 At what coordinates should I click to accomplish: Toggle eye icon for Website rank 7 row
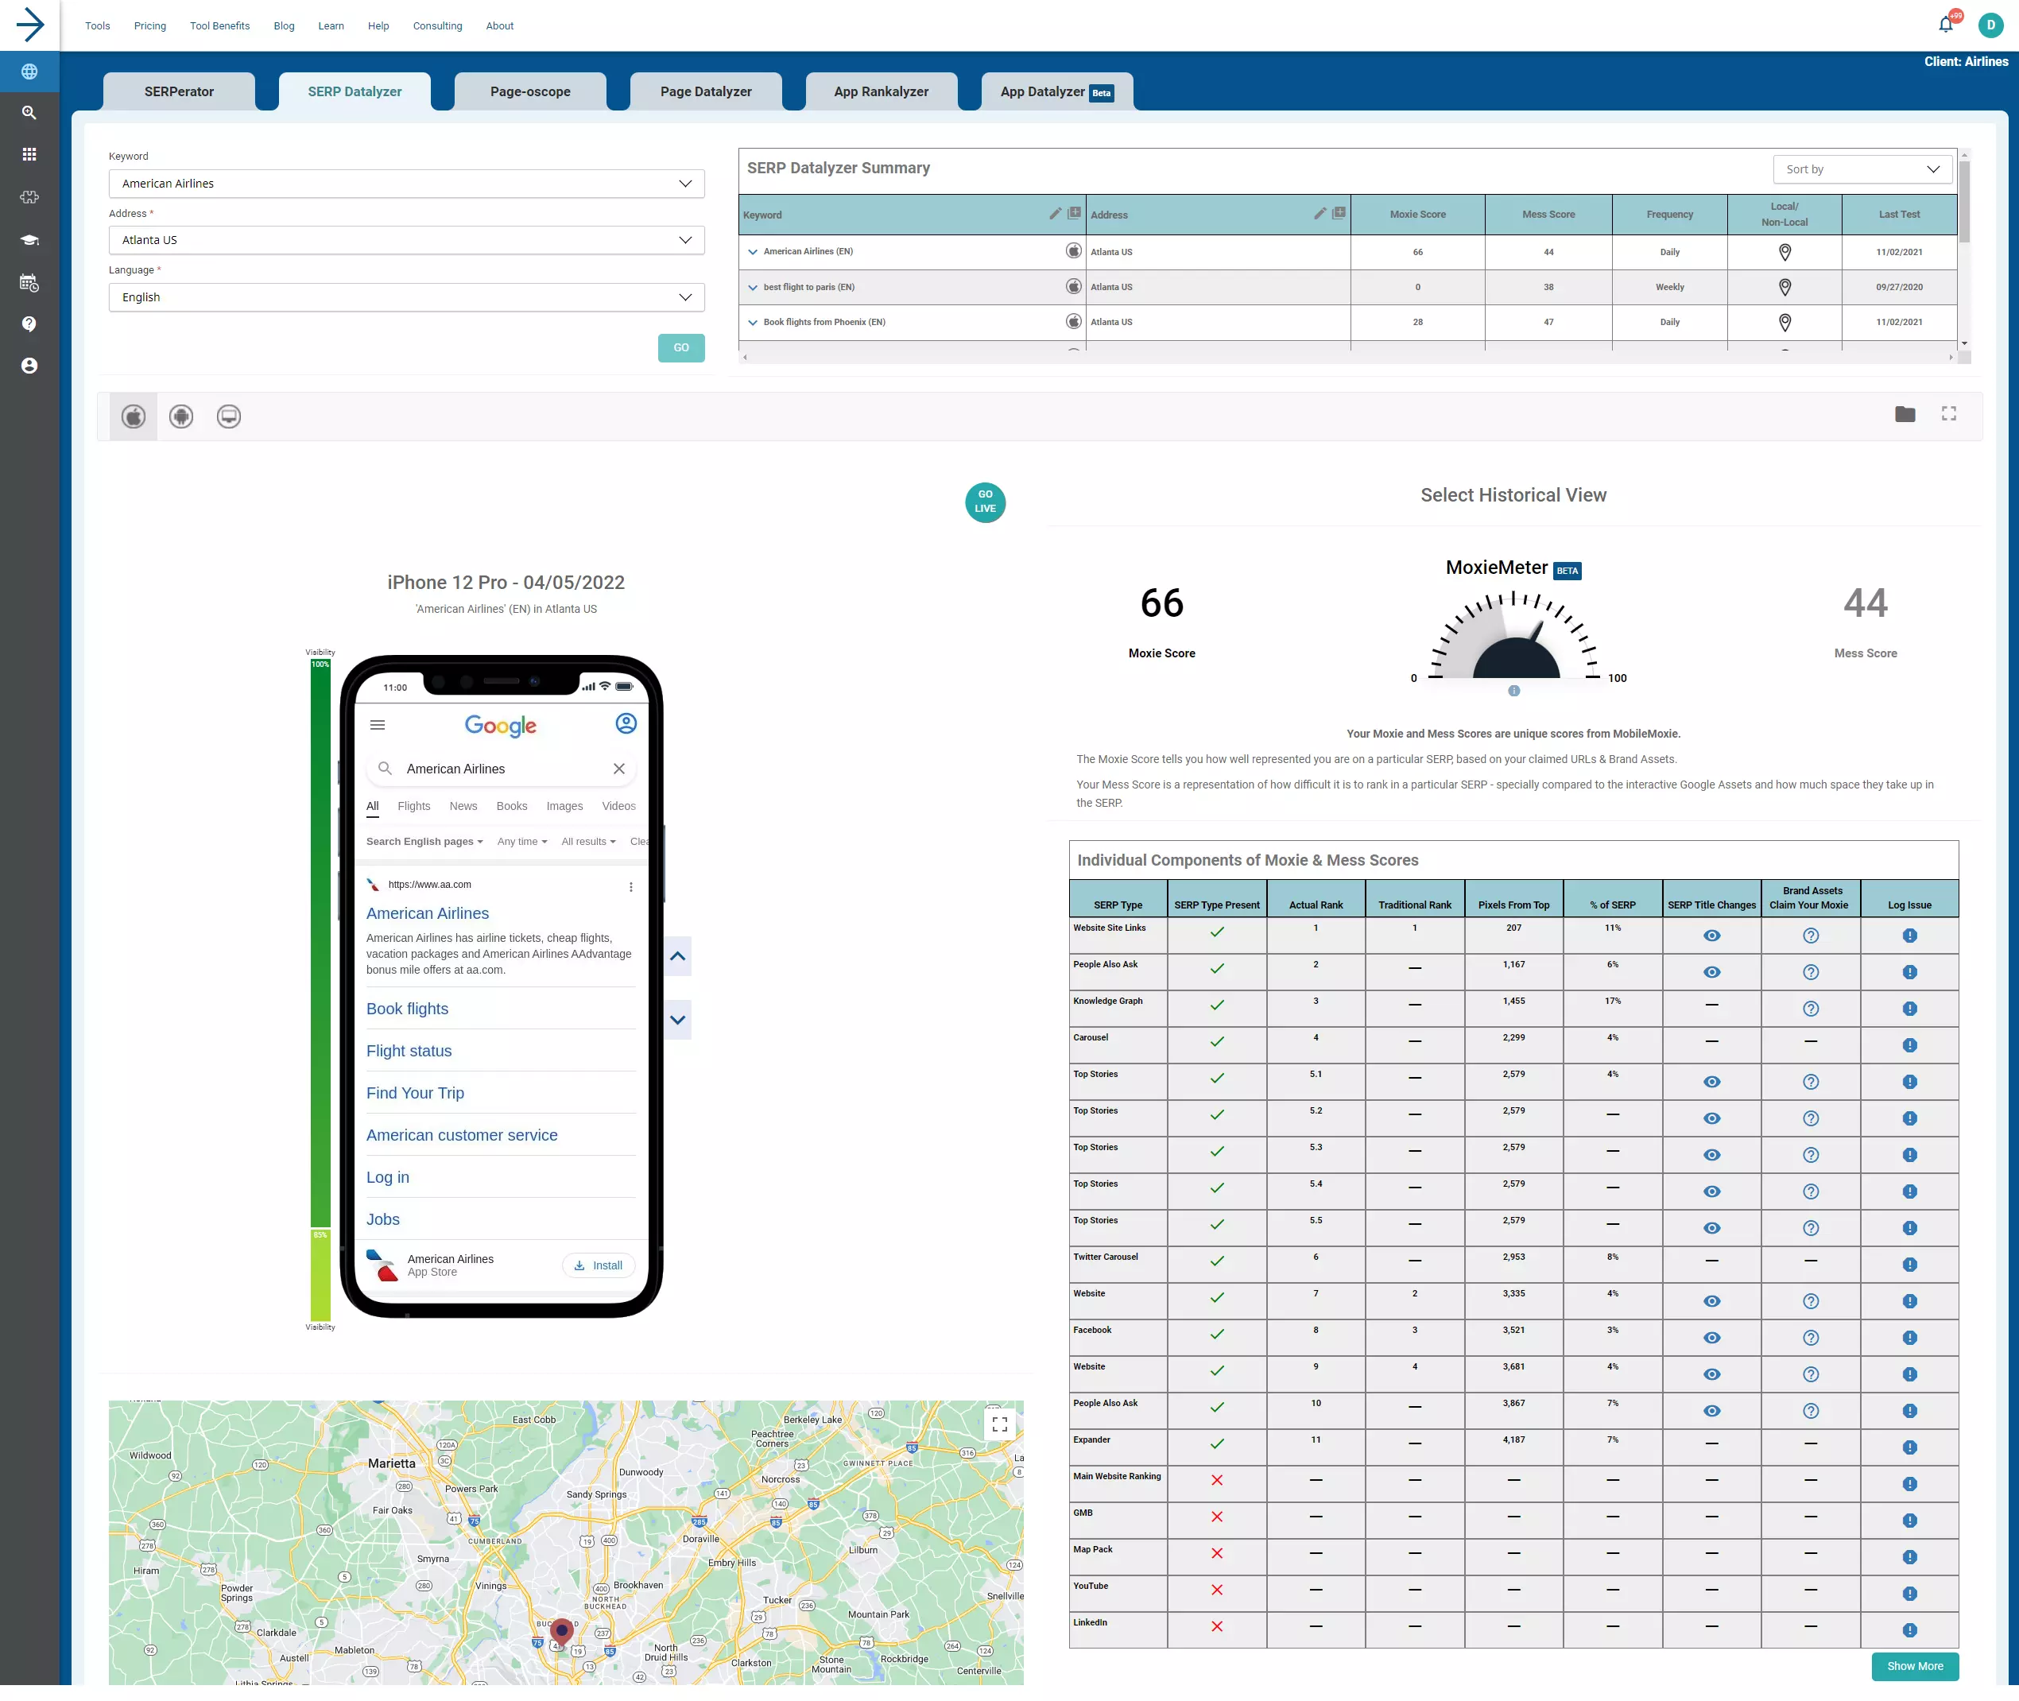pyautogui.click(x=1711, y=1303)
